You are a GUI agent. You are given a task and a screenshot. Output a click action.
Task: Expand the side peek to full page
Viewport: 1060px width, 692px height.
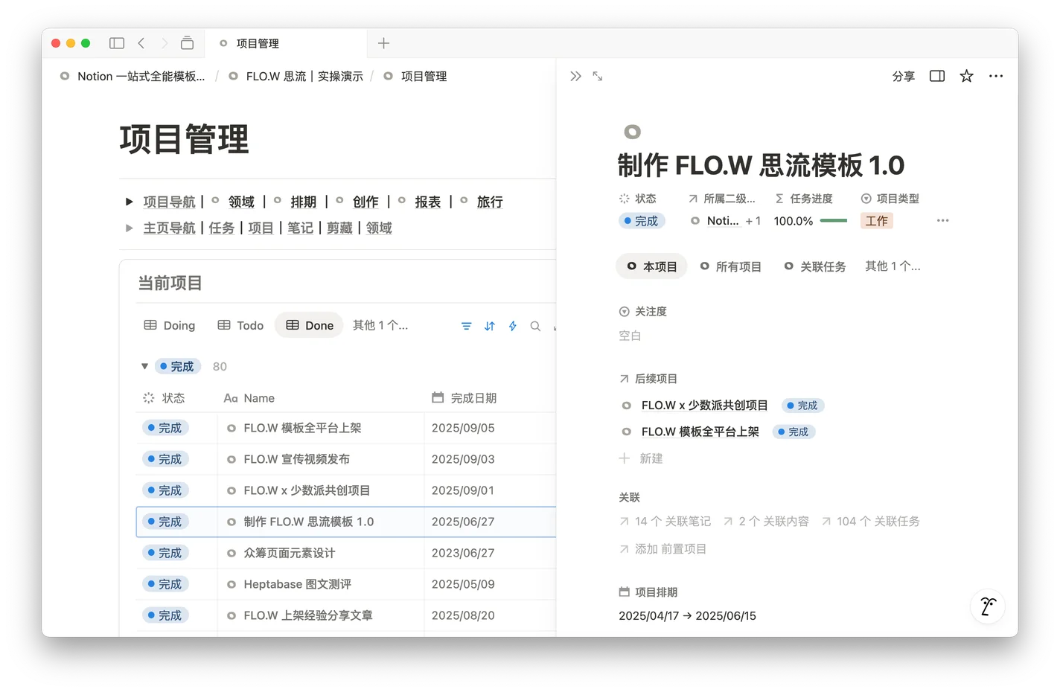[x=598, y=75]
